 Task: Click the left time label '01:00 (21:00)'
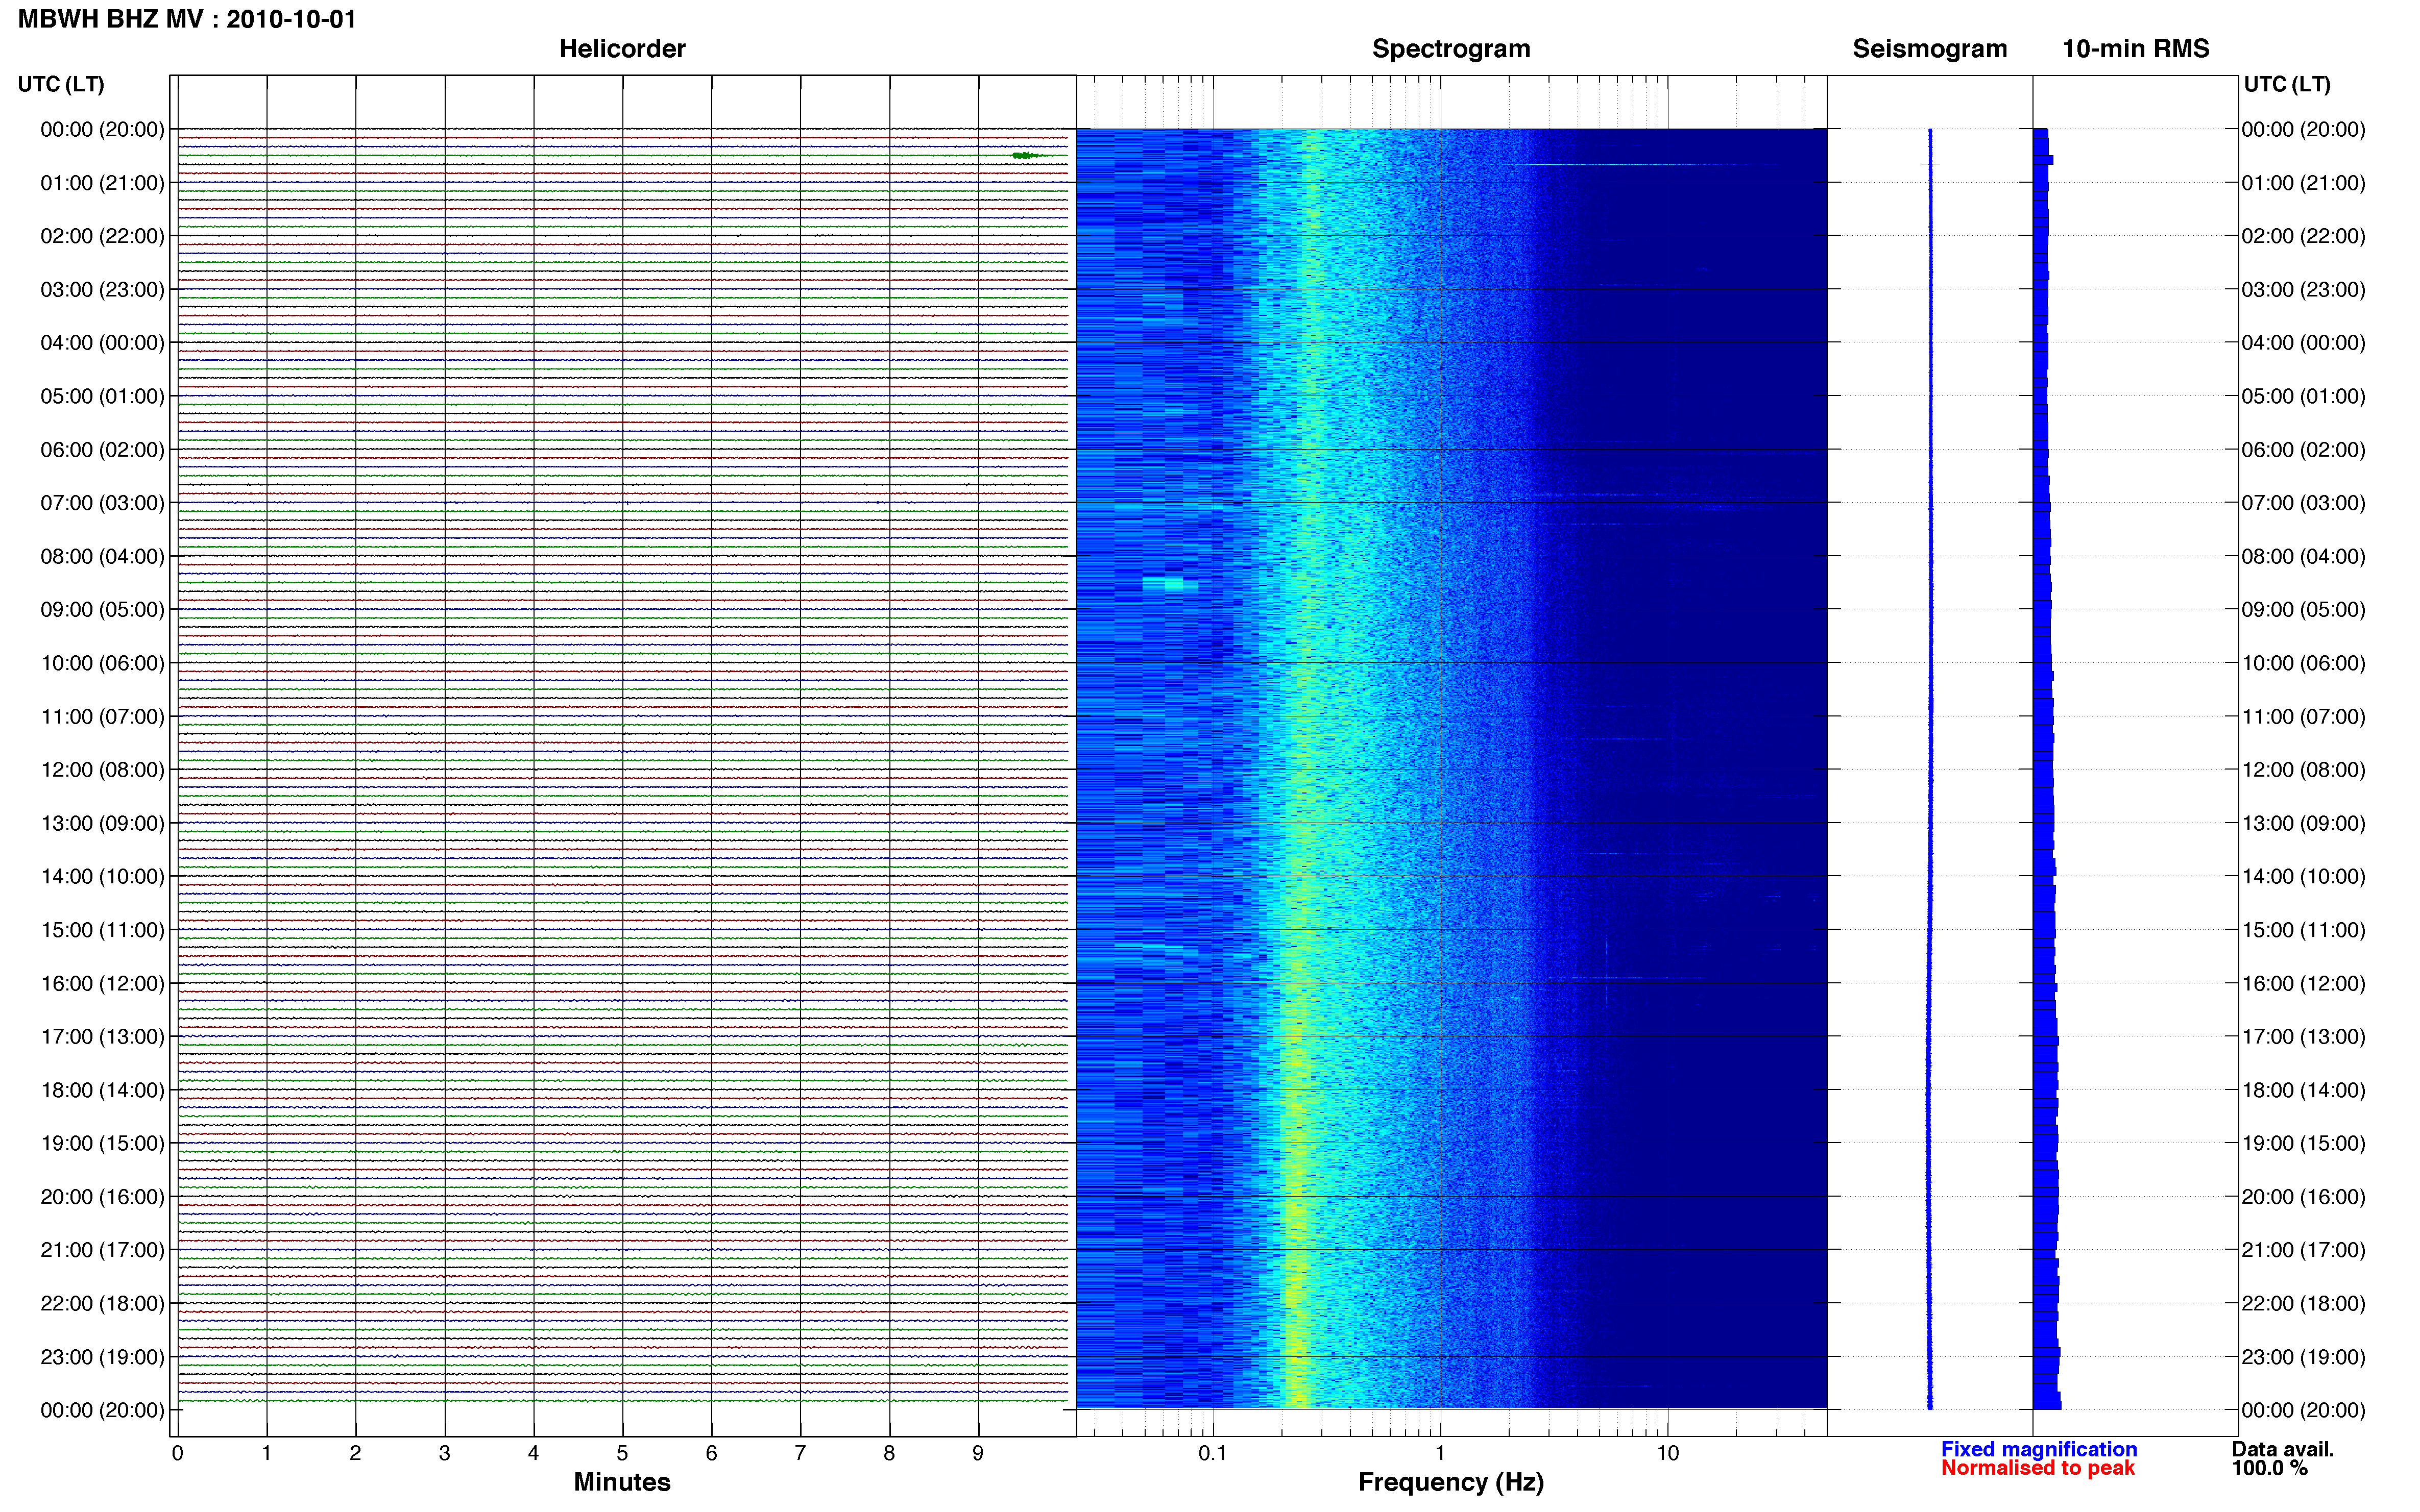[102, 183]
